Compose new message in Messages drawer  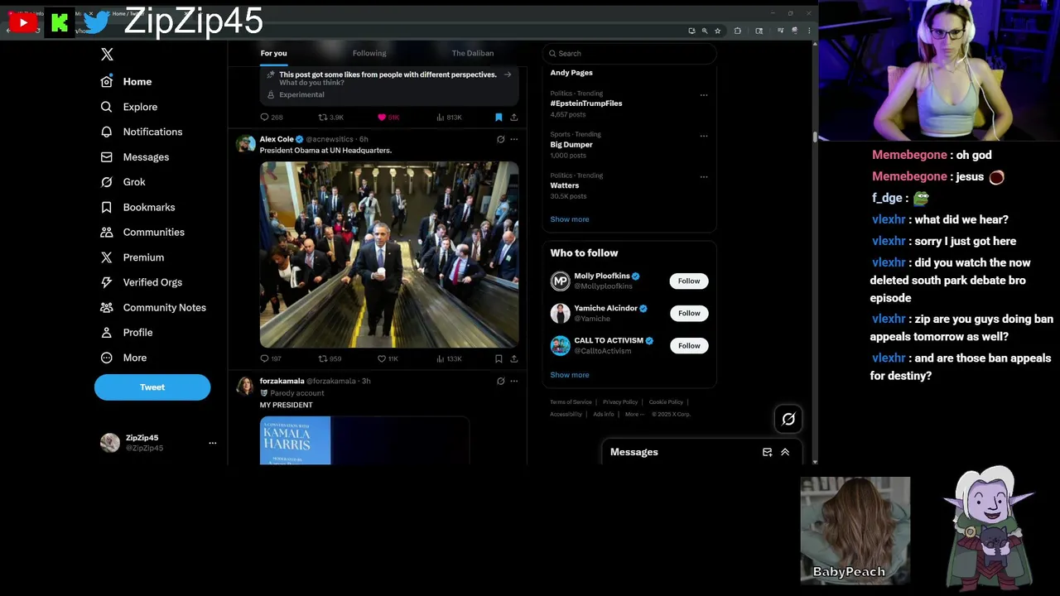(768, 452)
